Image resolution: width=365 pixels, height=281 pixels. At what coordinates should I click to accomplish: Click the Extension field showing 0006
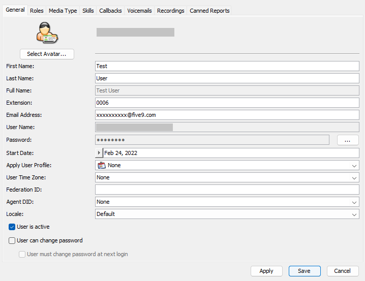227,103
